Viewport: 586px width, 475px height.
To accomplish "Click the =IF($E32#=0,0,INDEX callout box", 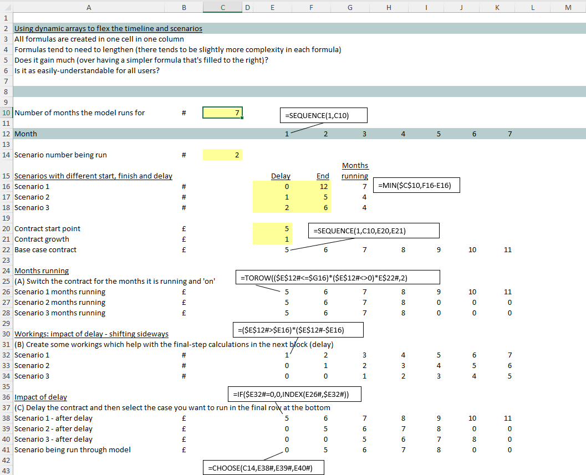I will click(x=295, y=394).
